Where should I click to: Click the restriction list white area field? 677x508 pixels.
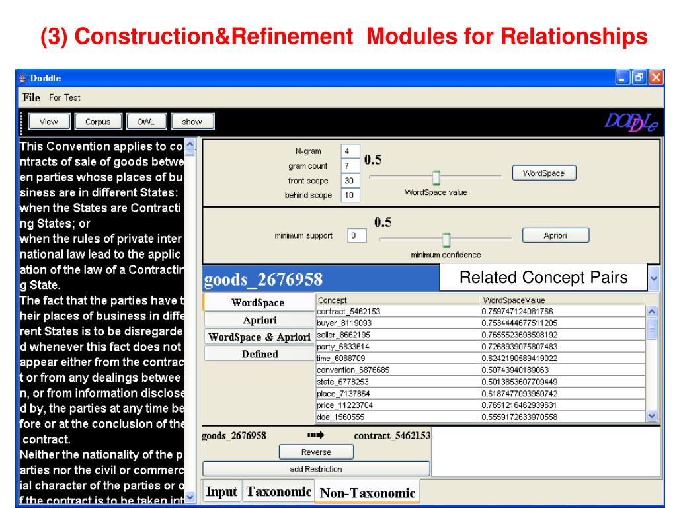pyautogui.click(x=545, y=451)
